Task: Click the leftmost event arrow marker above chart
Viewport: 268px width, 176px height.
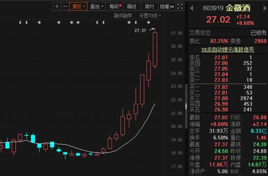Action: pos(20,22)
